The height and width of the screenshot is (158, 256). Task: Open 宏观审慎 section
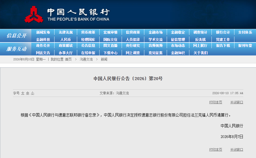click(110, 32)
